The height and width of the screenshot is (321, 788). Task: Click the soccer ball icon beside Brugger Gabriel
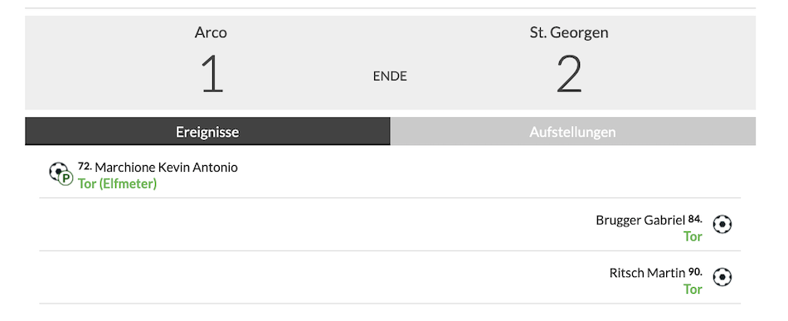(x=722, y=224)
